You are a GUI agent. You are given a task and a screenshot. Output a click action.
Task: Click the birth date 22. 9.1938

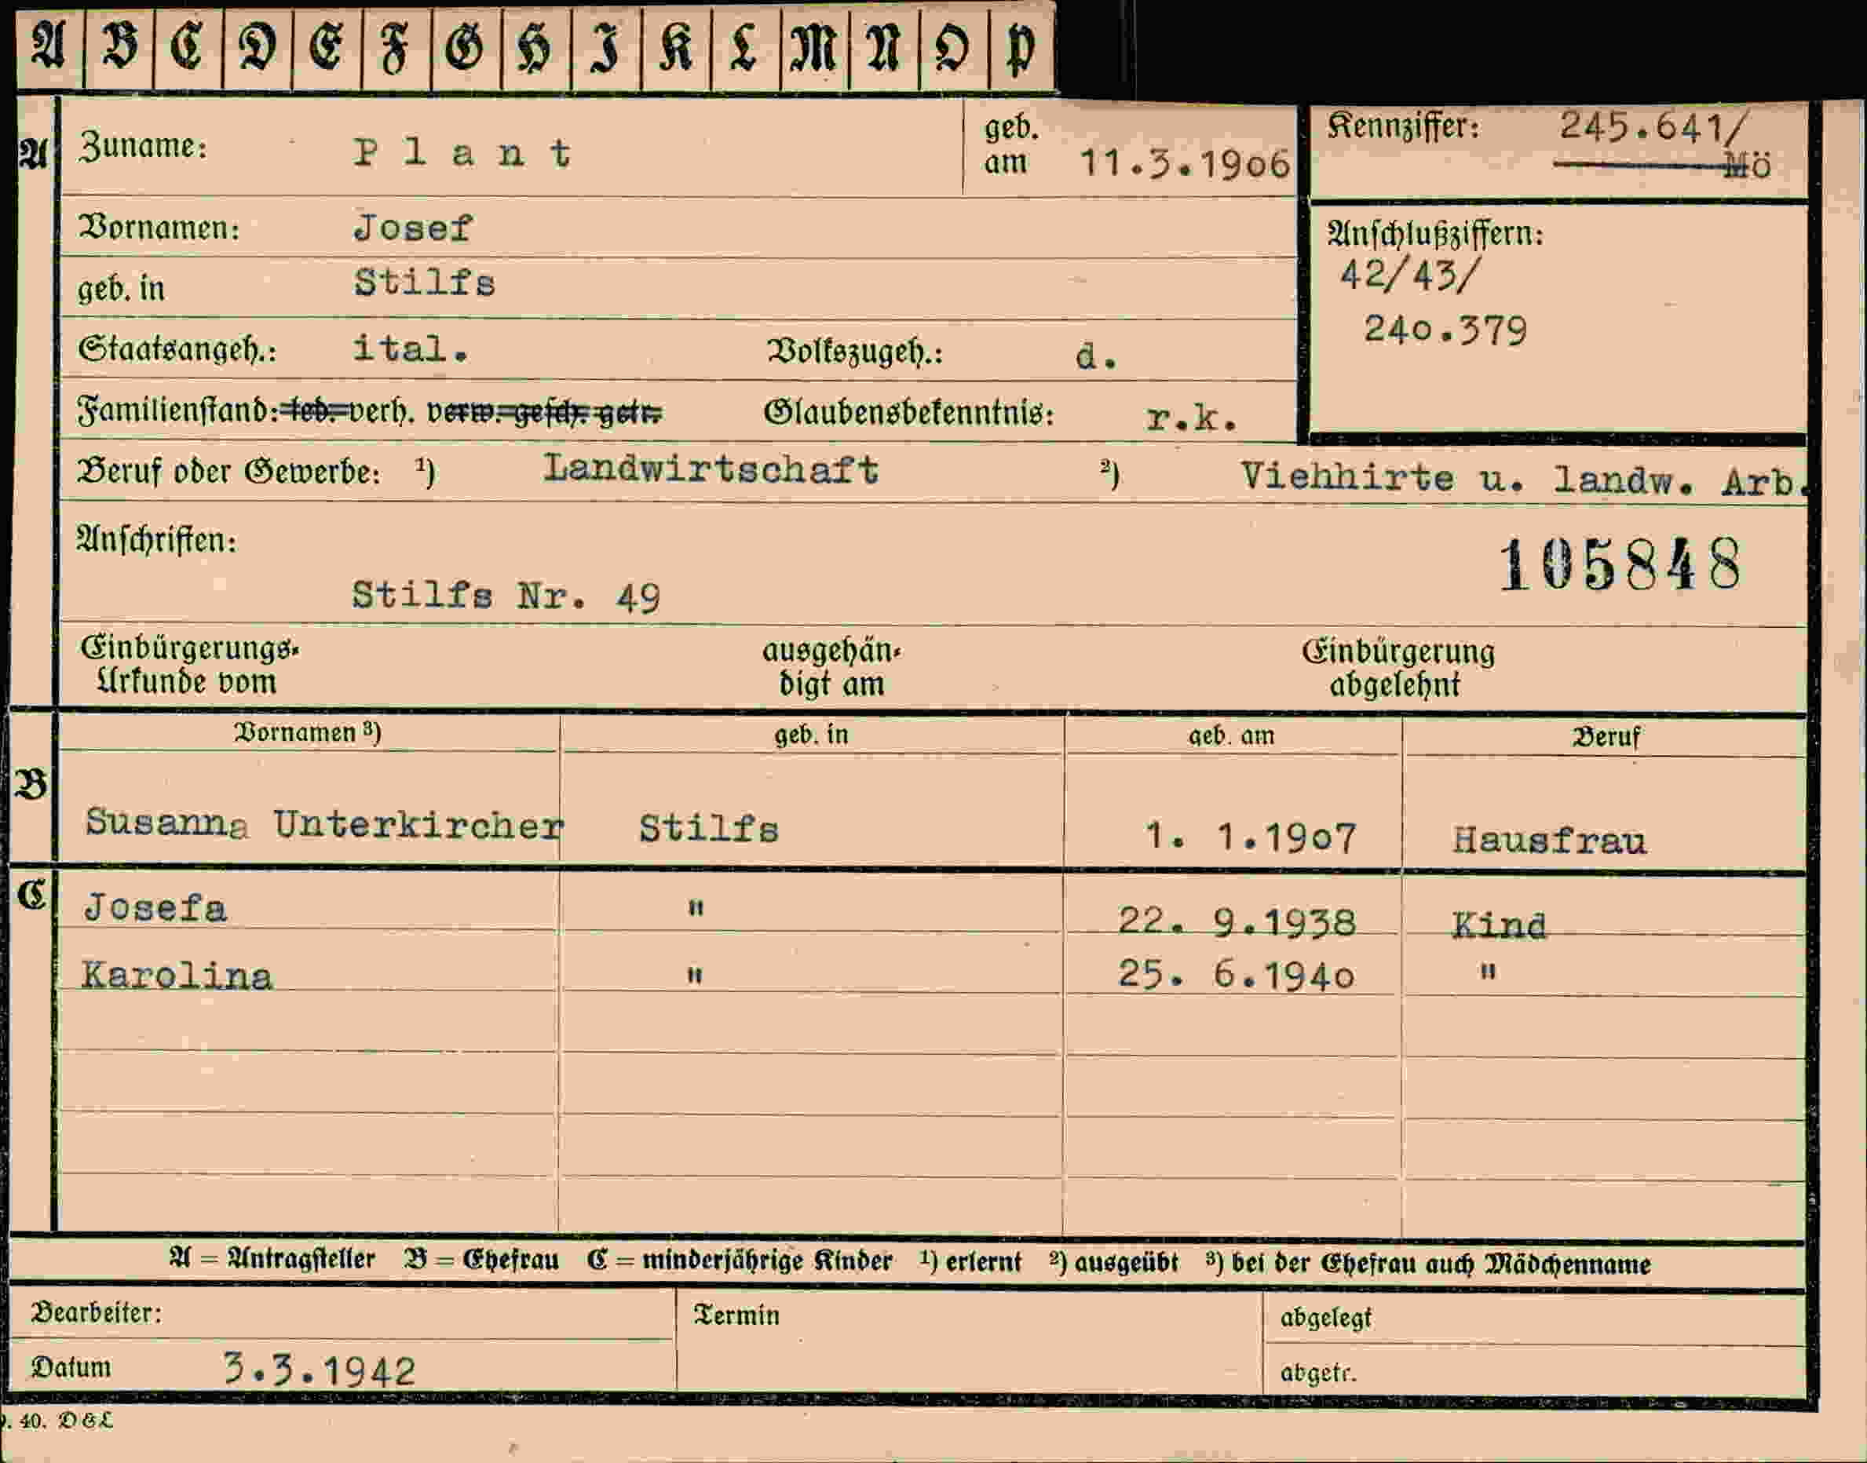point(1237,921)
